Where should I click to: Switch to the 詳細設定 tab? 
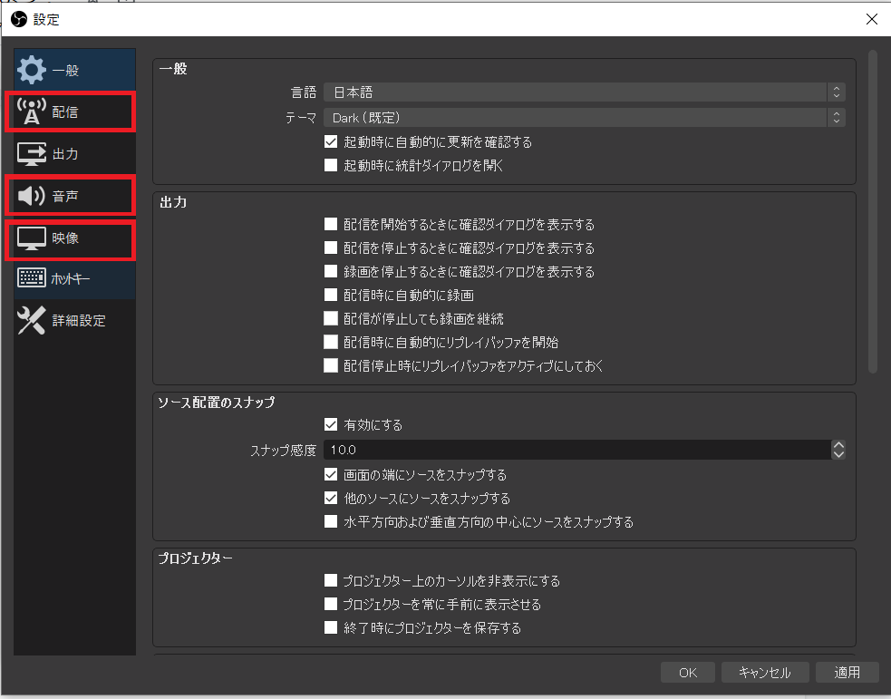[74, 321]
